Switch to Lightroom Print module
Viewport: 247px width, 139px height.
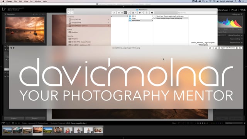tap(234, 10)
